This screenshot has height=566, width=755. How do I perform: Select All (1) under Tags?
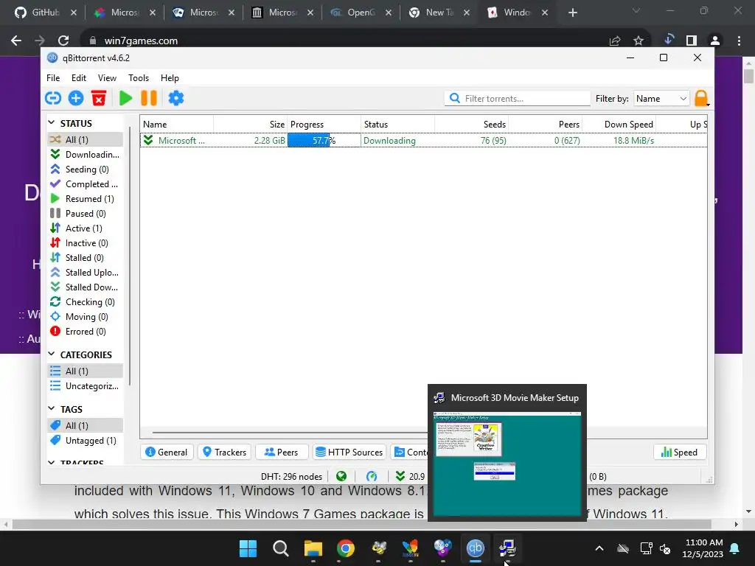click(86, 425)
